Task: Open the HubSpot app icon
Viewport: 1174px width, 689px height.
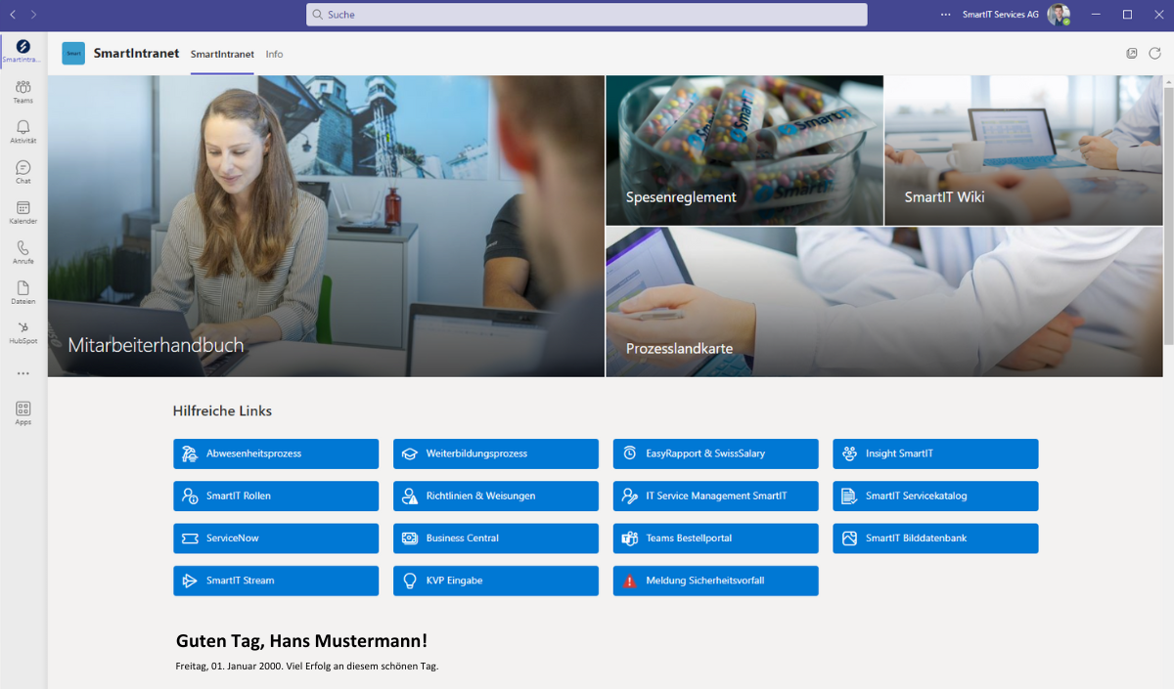Action: (x=23, y=332)
